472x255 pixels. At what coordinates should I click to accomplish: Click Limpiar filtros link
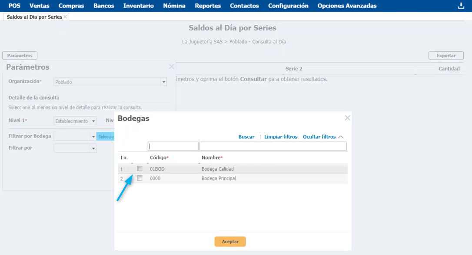281,137
